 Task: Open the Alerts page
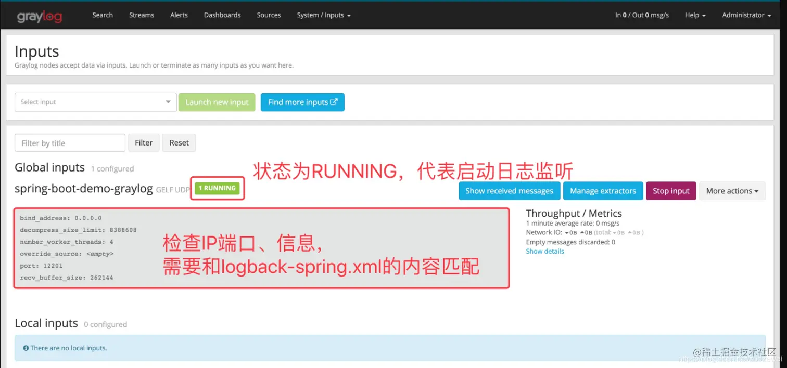(179, 15)
